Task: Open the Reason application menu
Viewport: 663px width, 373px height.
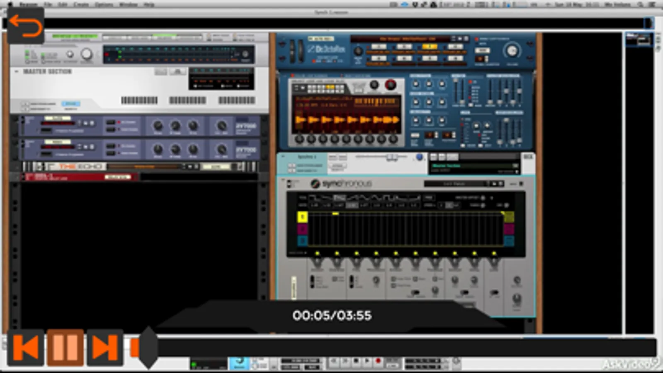Action: pos(28,5)
